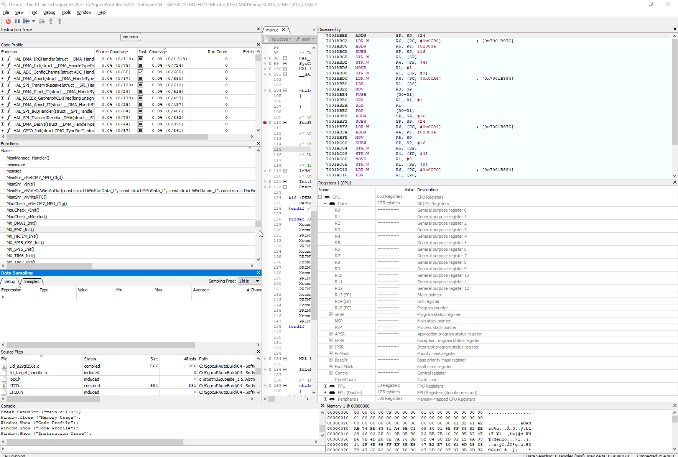Toggle coverage checkbox for HAL_SPI_IRQHandler
Viewport: 678px width, 457px height.
tap(141, 111)
